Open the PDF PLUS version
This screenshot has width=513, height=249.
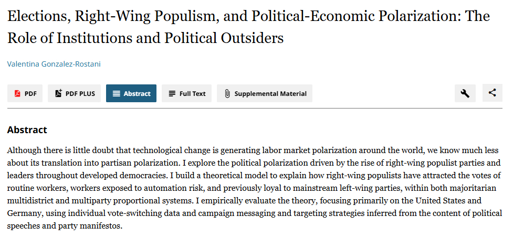[x=74, y=93]
